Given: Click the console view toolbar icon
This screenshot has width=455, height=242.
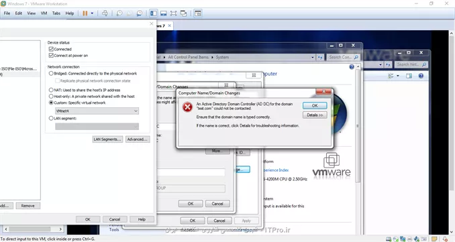Looking at the screenshot, I should pos(198,13).
